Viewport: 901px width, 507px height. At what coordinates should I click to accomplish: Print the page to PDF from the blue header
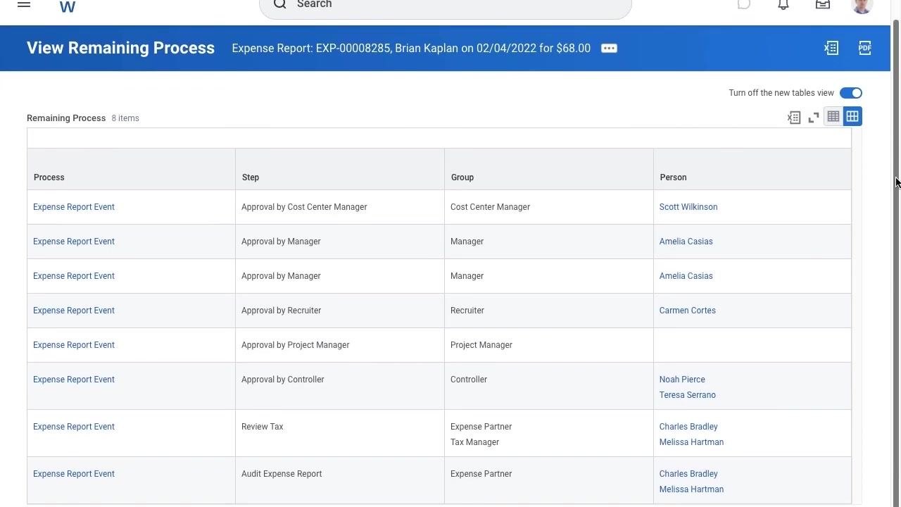click(865, 48)
